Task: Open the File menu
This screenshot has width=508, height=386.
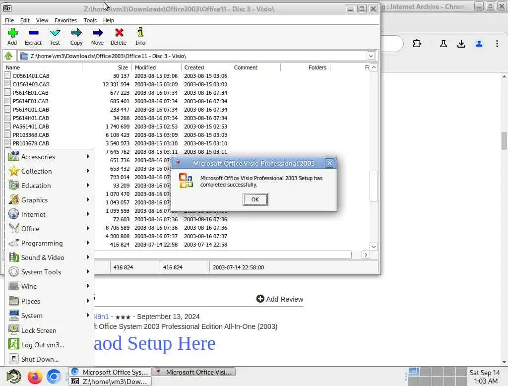Action: pos(9,20)
